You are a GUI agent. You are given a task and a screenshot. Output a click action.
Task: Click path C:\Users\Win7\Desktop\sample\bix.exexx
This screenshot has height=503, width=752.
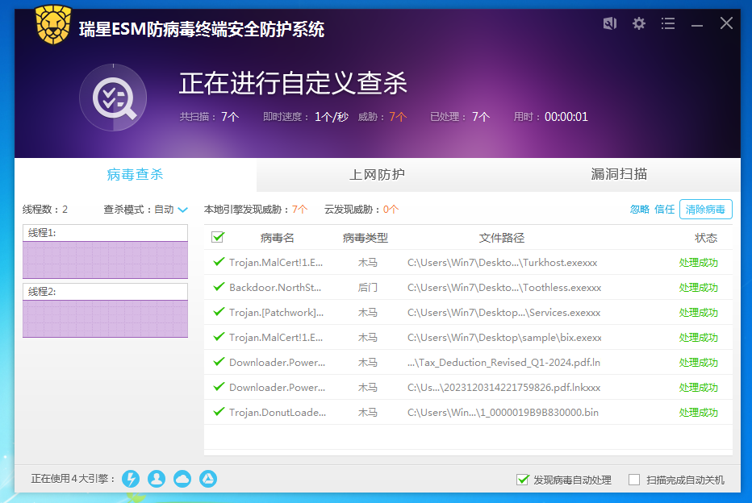point(504,337)
